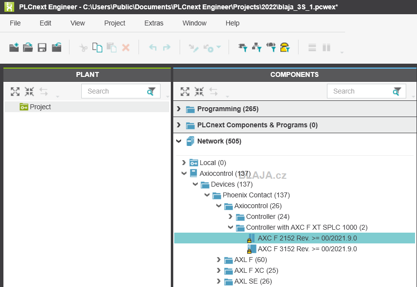Viewport: 417px width, 287px height.
Task: Expand all nodes in COMPONENTS panel
Action: (185, 92)
